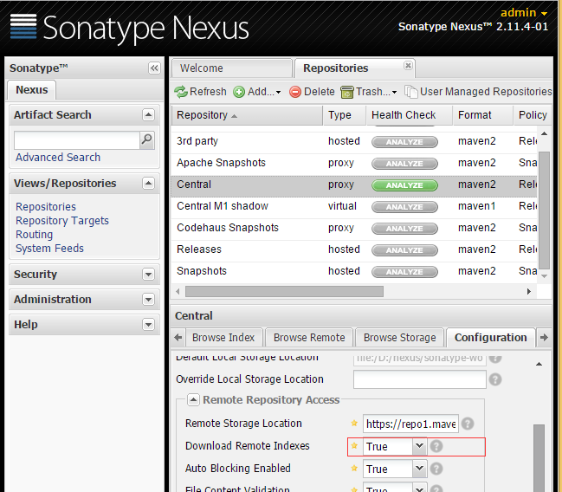Image resolution: width=562 pixels, height=492 pixels.
Task: Select the Nexus sidebar tab
Action: point(31,89)
